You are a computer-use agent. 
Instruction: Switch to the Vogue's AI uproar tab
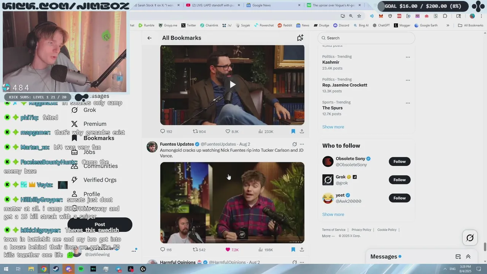pyautogui.click(x=331, y=5)
